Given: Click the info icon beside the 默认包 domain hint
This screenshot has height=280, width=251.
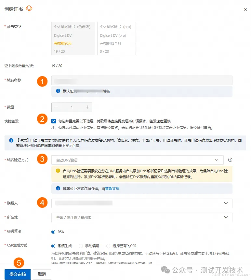Looking at the screenshot, I should point(58,91).
